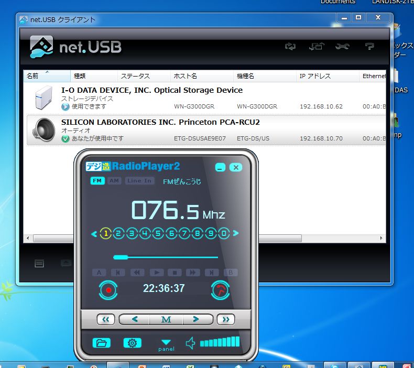The height and width of the screenshot is (368, 414).
Task: Click the skip to start button
Action: 118,273
